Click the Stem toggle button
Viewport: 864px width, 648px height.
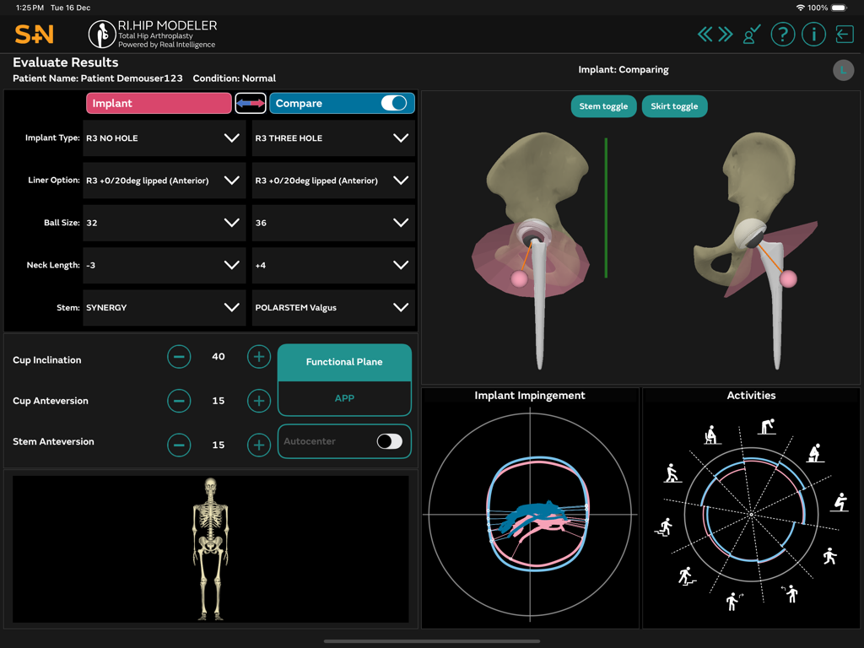point(603,106)
